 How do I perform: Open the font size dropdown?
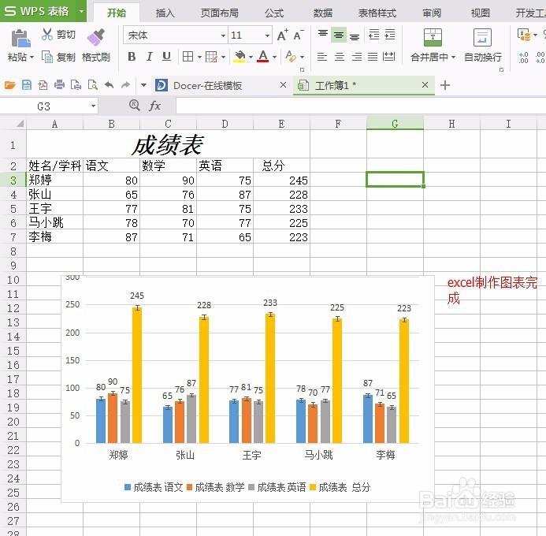pyautogui.click(x=267, y=35)
